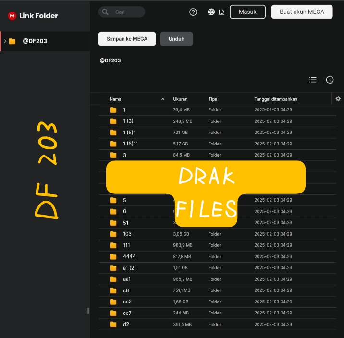Open the info panel icon
Screen dimensions: 344x338
tap(330, 80)
